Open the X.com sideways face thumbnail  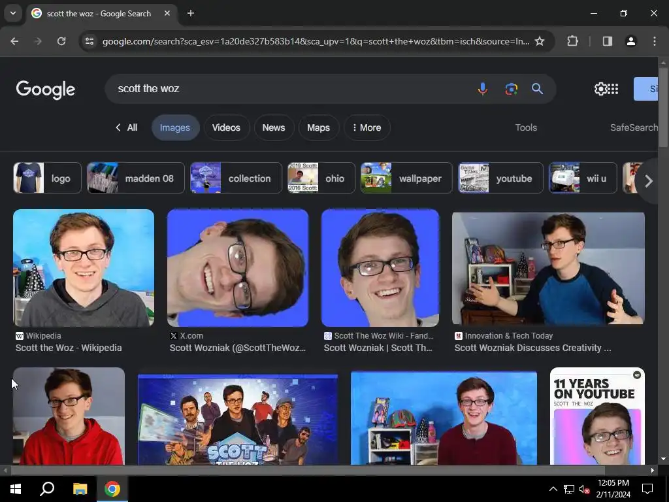pyautogui.click(x=238, y=267)
